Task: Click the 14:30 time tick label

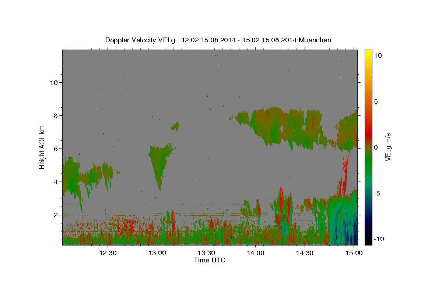Action: (305, 253)
